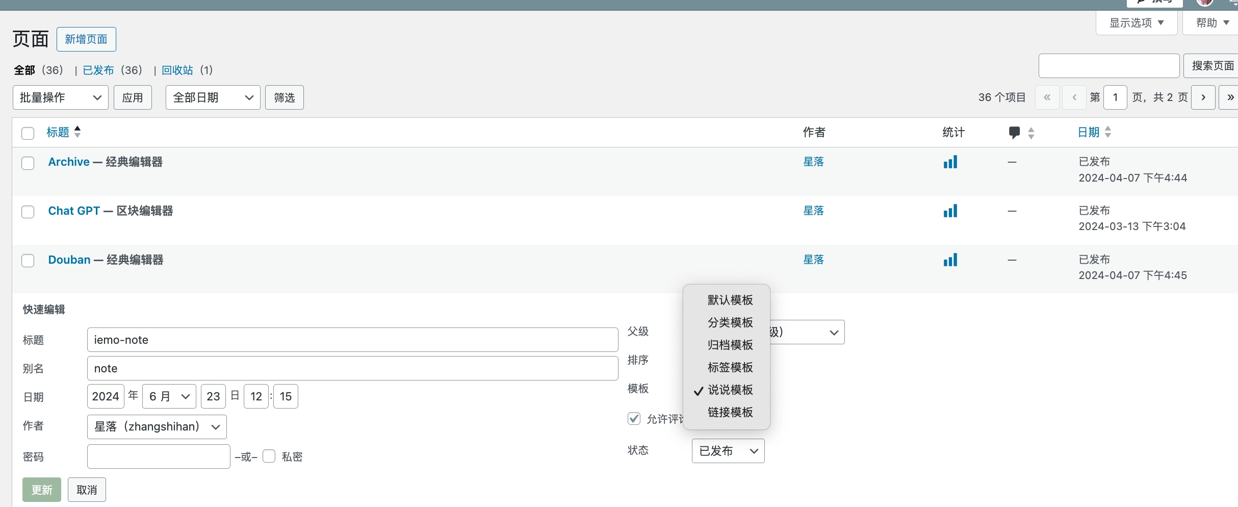Open the 批量操作 bulk actions dropdown
Screen dimensions: 1238x507
pos(60,97)
